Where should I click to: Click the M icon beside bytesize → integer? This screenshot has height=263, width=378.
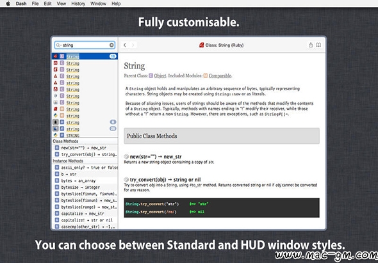pyautogui.click(x=57, y=187)
